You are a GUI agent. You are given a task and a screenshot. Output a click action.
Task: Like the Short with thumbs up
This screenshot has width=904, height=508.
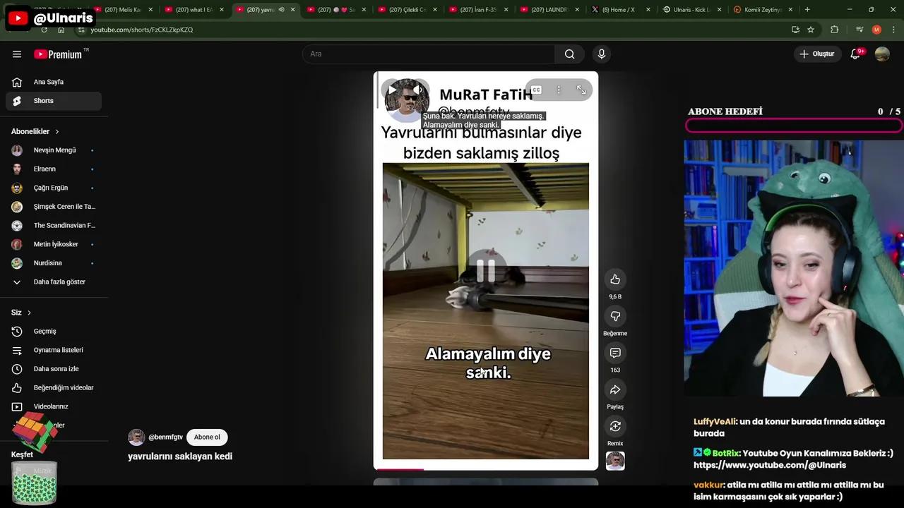pyautogui.click(x=615, y=279)
